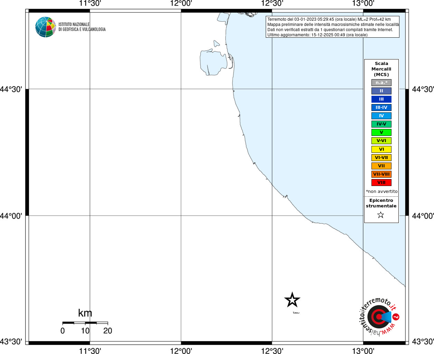434x354 pixels.
Task: Click the bottom axis label 11°30'
Action: 90,351
